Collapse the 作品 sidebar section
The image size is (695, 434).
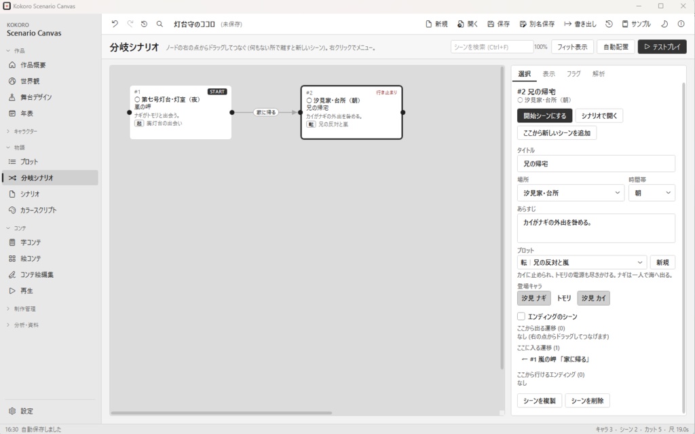point(16,50)
